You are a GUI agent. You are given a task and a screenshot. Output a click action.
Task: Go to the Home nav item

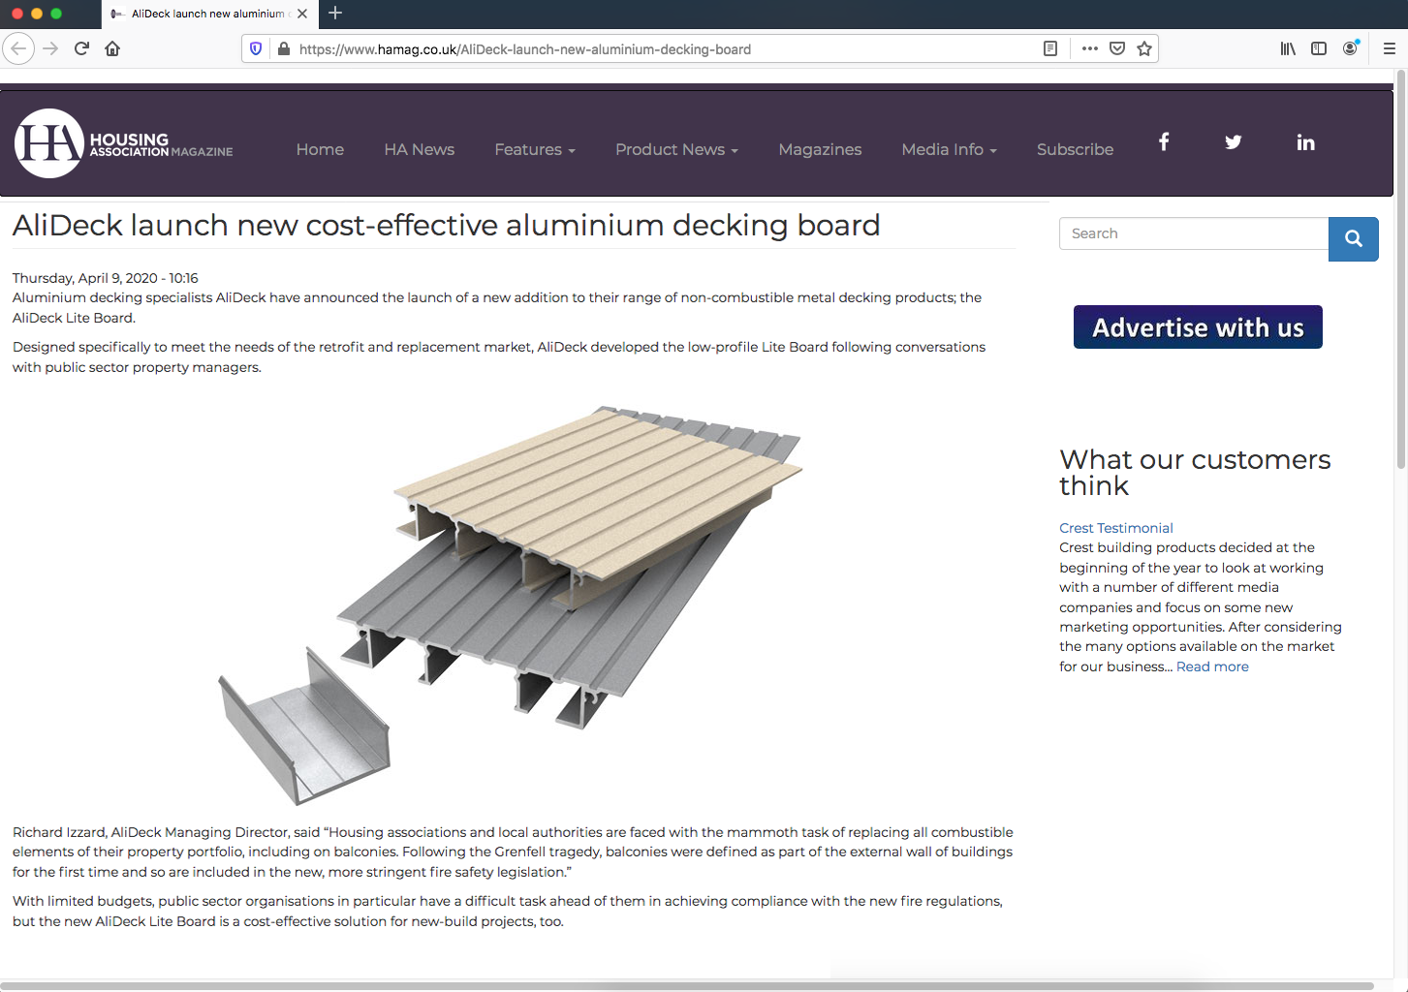point(320,149)
